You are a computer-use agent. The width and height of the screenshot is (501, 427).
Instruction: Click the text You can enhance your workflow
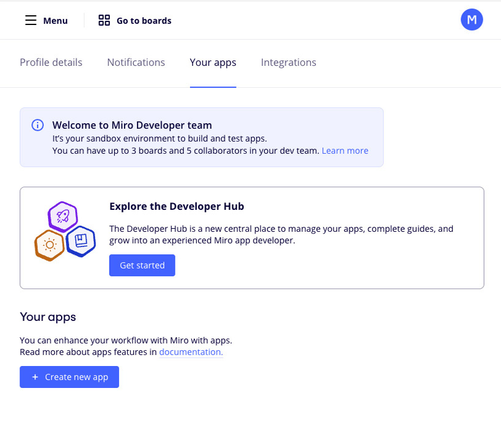(126, 340)
